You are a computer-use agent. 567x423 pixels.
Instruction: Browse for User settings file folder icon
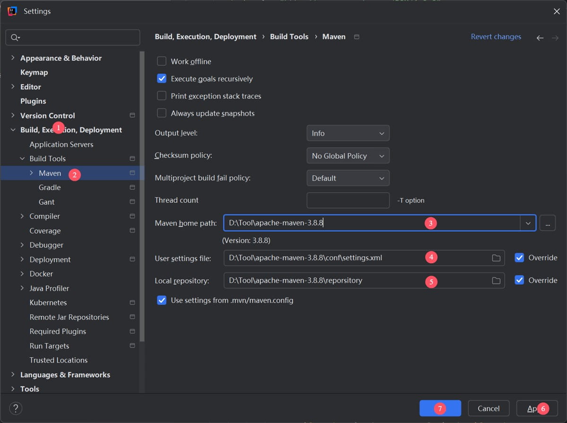pyautogui.click(x=496, y=258)
